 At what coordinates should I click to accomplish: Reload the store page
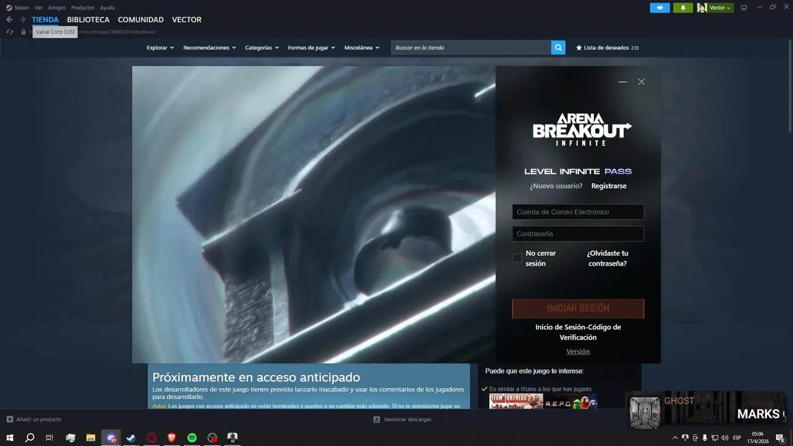tap(10, 32)
